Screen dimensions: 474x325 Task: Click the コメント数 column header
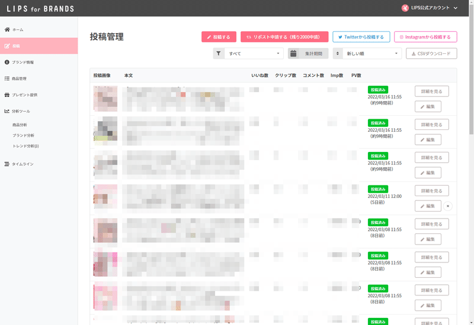click(x=313, y=76)
